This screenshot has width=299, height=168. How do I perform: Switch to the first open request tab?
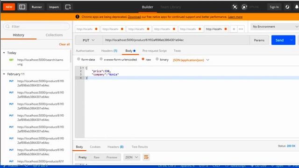[x=87, y=29]
